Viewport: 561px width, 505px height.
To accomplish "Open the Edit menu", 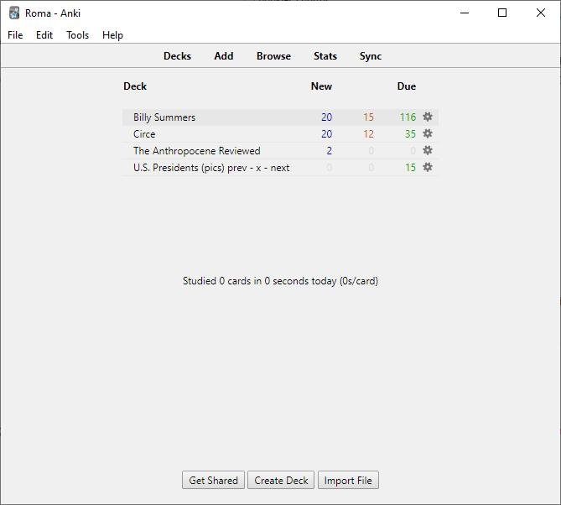I will coord(44,35).
